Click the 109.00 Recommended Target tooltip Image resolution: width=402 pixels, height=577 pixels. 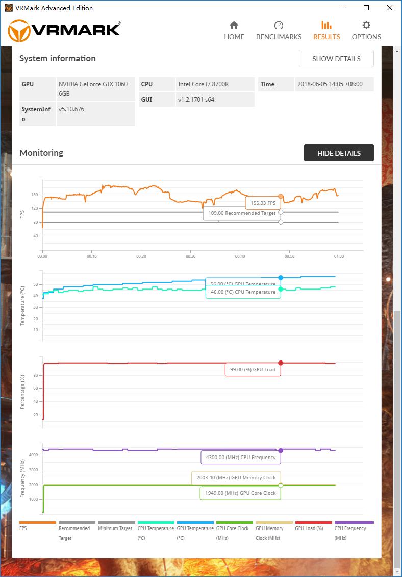point(242,213)
